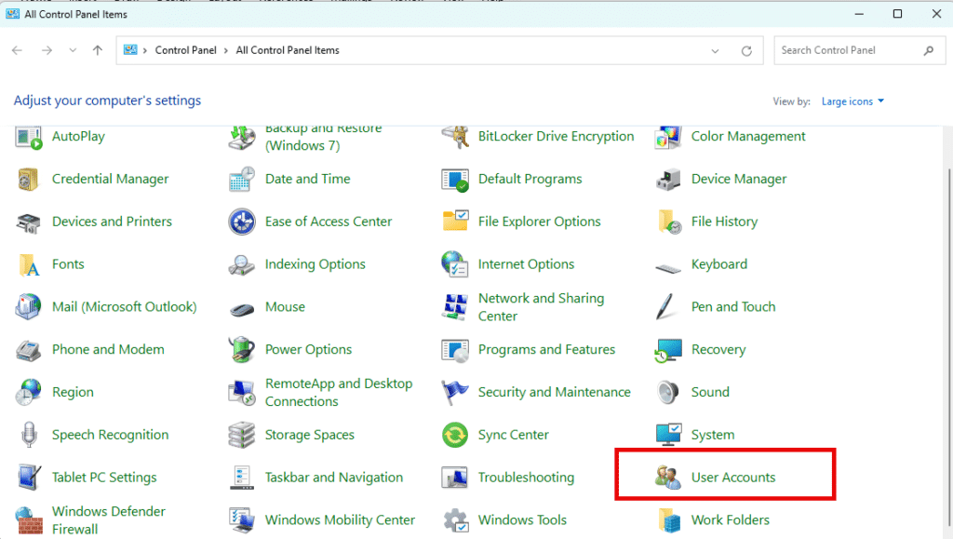Viewport: 953px width, 539px height.
Task: Refresh the Control Panel view
Action: (x=746, y=51)
